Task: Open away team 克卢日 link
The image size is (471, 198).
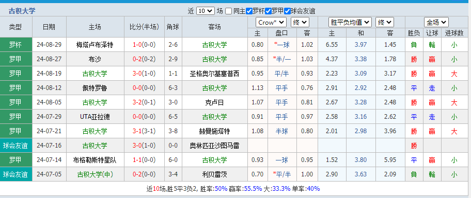Action: click(215, 102)
